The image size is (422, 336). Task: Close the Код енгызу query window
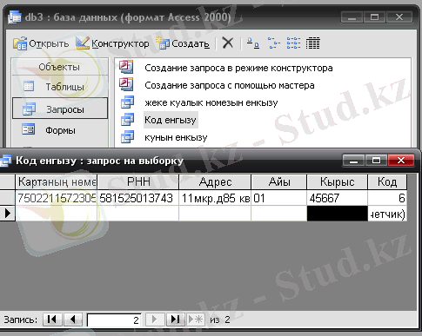tap(401, 160)
